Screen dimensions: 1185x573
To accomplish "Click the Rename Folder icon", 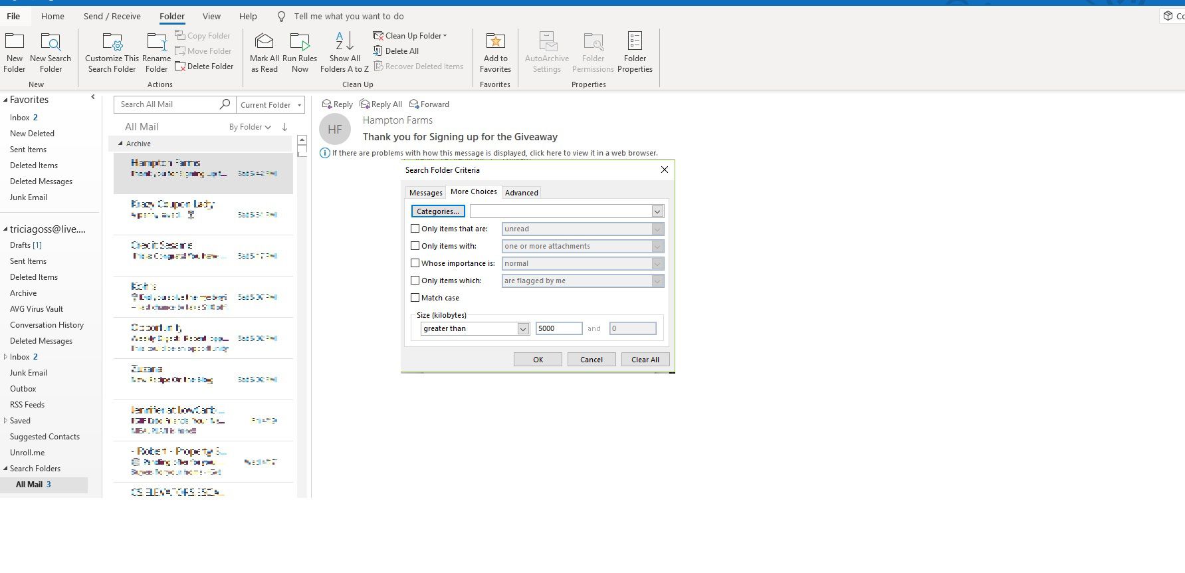I will 157,42.
